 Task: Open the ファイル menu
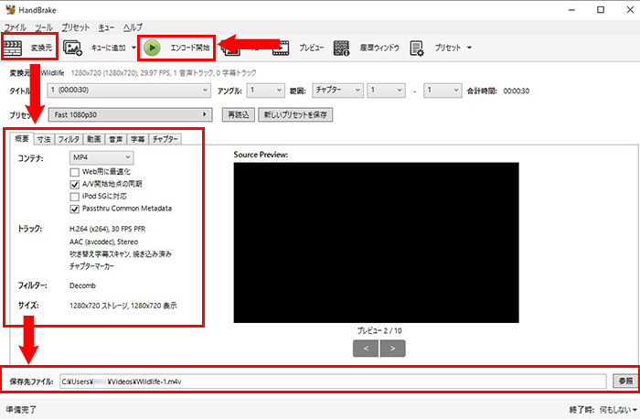pos(16,27)
